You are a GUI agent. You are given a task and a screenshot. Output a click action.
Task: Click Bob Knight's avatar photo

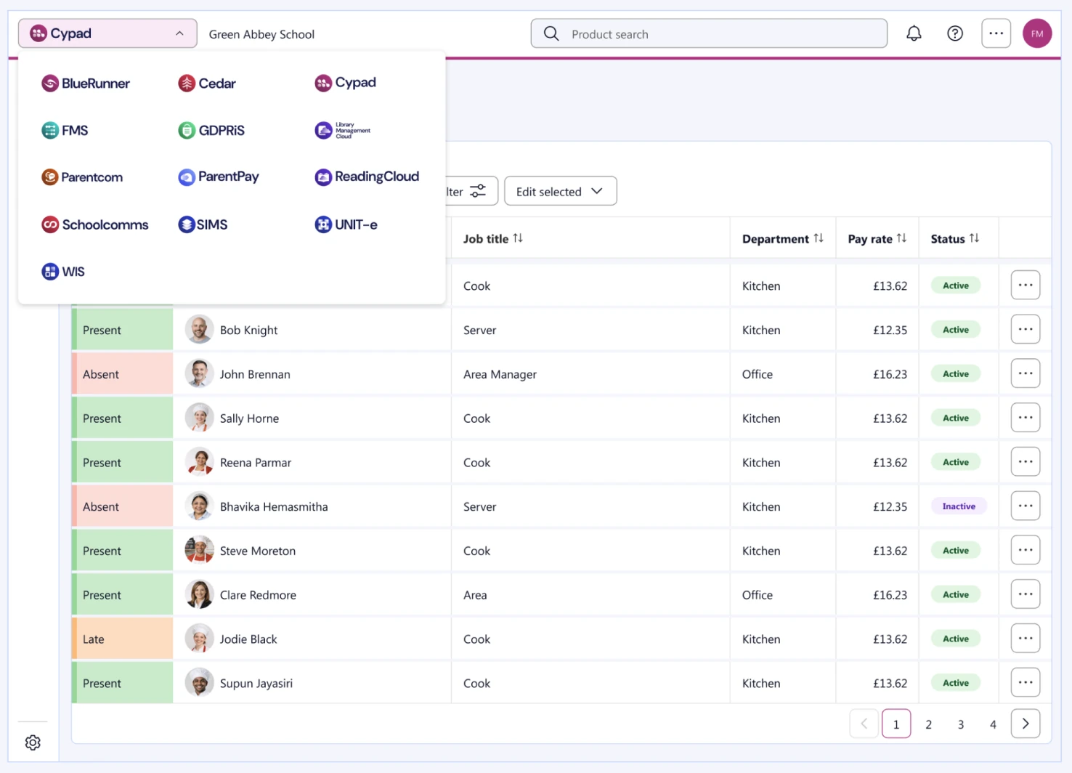click(x=199, y=330)
